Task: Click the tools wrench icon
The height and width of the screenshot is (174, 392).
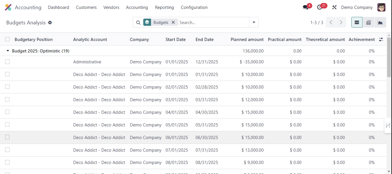Action: click(334, 7)
